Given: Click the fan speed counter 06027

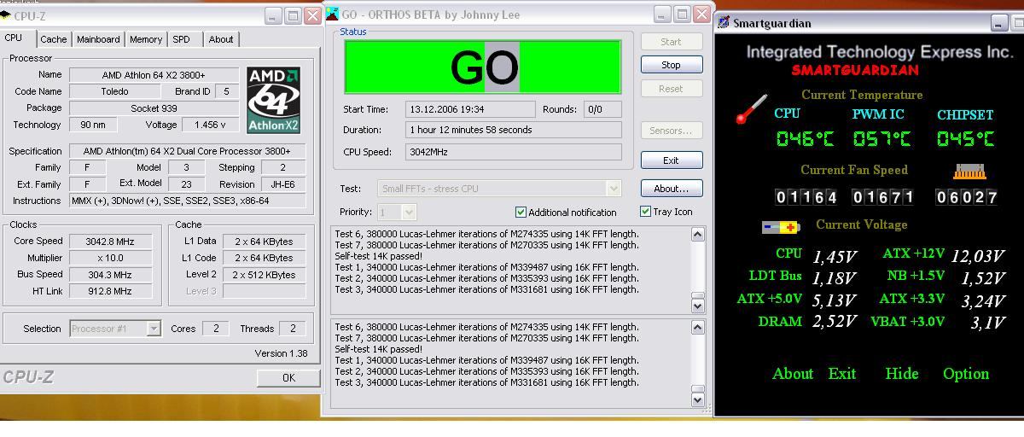Looking at the screenshot, I should click(x=966, y=197).
